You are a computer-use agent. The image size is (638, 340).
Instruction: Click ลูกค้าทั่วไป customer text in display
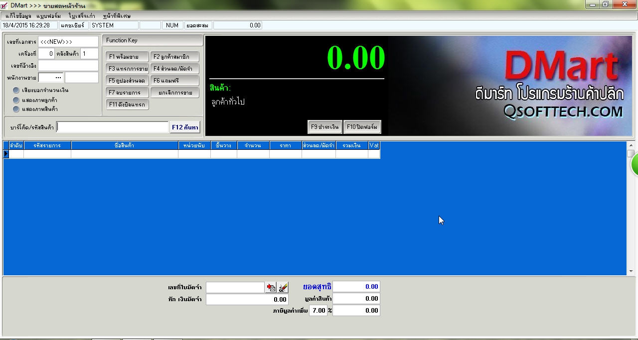tap(228, 102)
